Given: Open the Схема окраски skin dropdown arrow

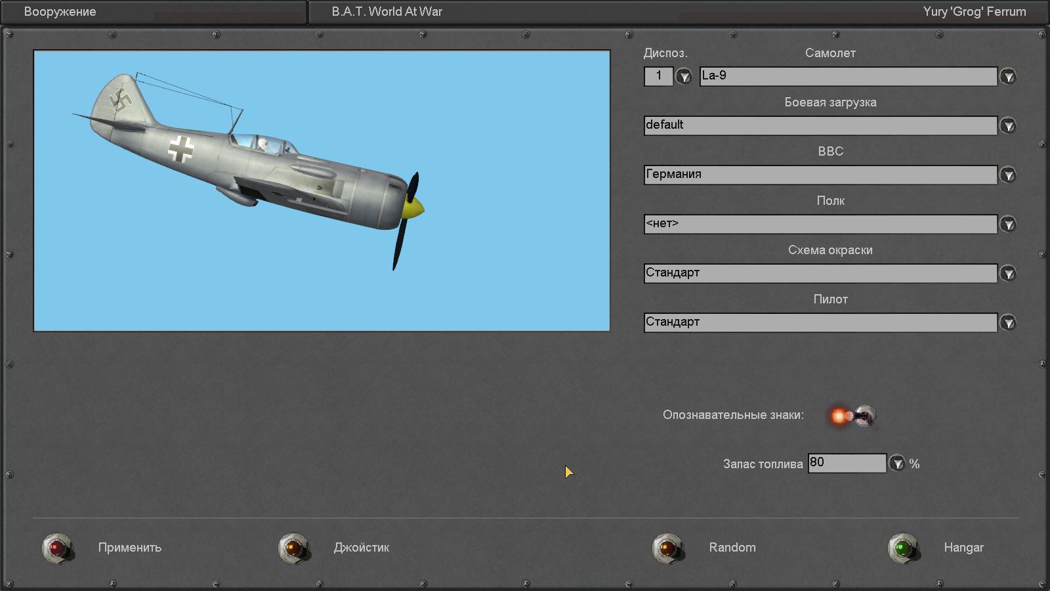Looking at the screenshot, I should [x=1008, y=273].
